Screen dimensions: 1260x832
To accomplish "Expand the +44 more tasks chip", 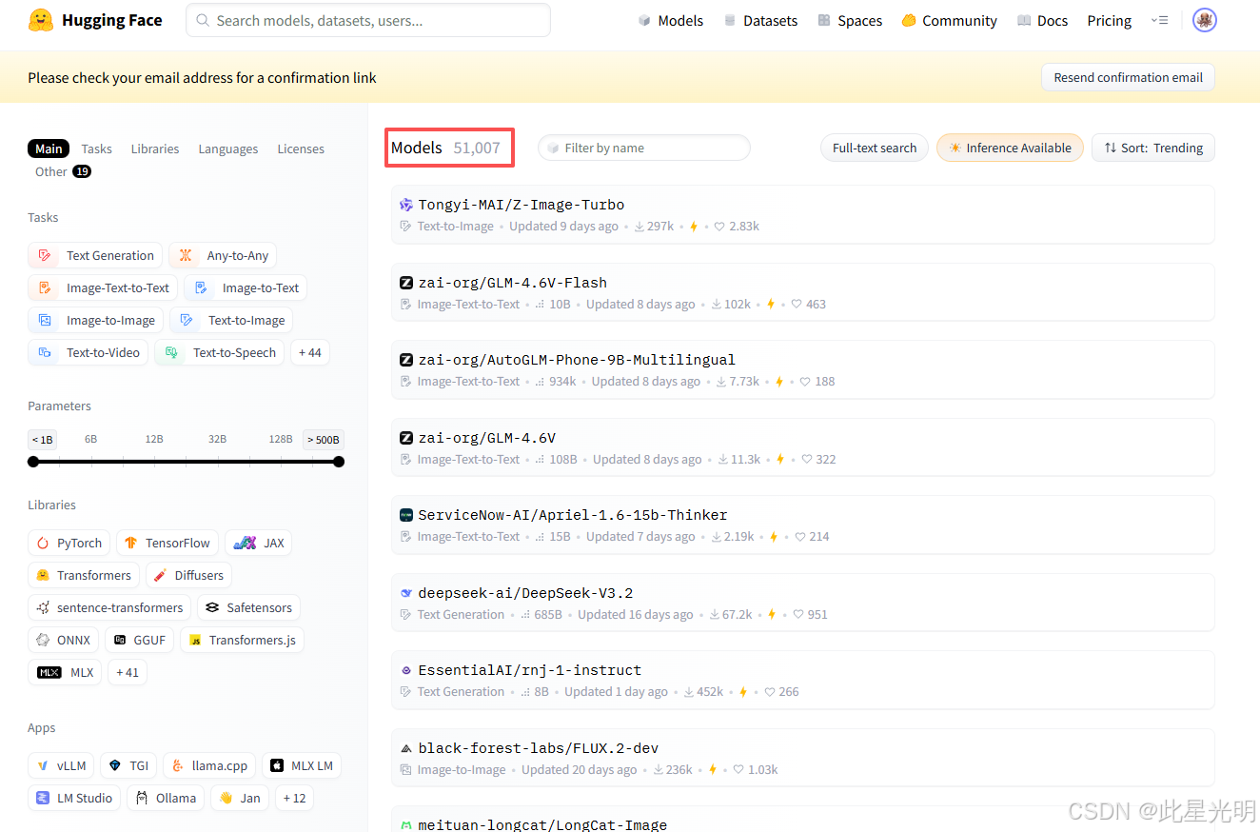I will tap(310, 352).
